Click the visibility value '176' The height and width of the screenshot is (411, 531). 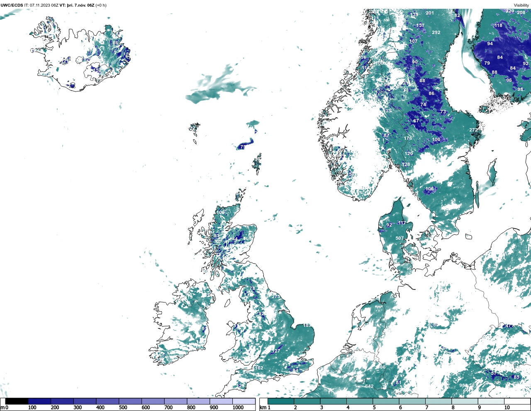pyautogui.click(x=408, y=138)
